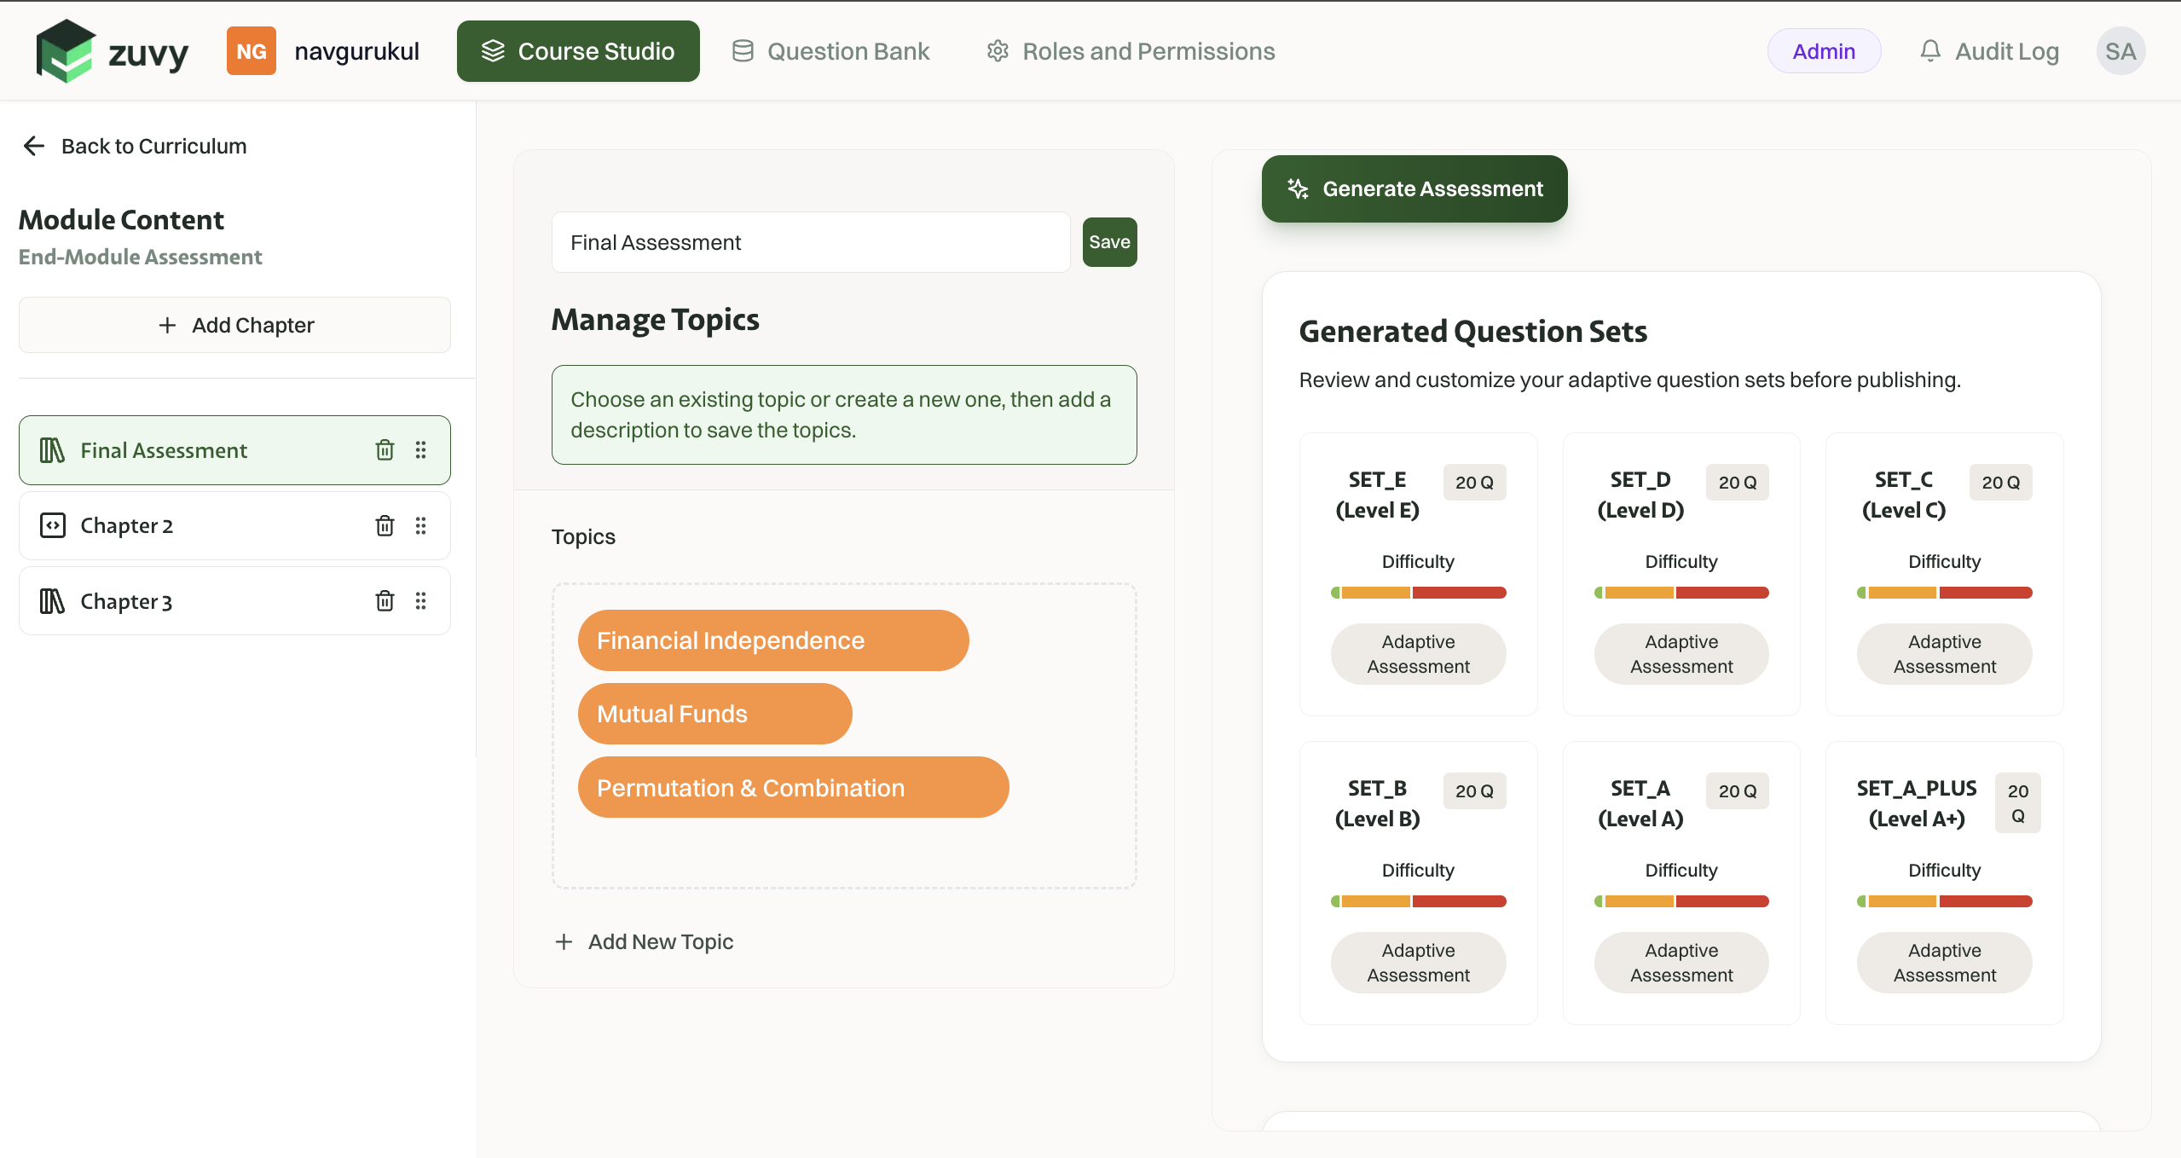Image resolution: width=2181 pixels, height=1158 pixels.
Task: Select Chapter 3 in the module list
Action: (234, 601)
